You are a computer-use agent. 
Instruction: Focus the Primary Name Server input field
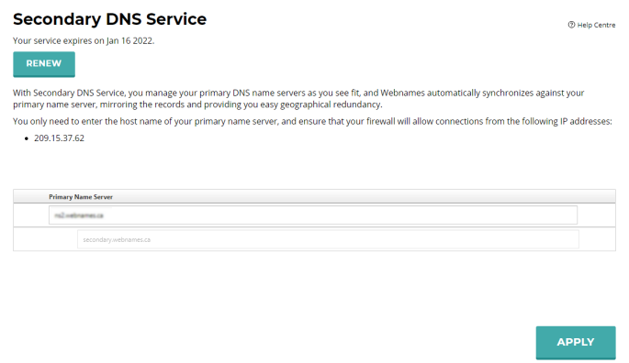[x=313, y=215]
